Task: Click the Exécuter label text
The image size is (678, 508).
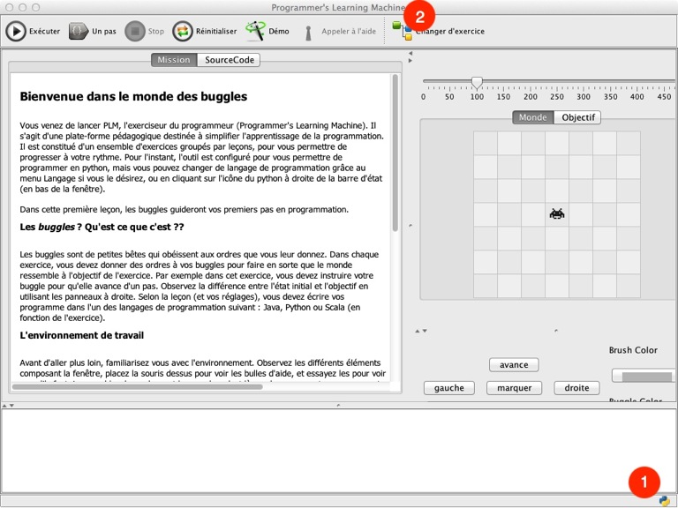Action: (x=44, y=32)
